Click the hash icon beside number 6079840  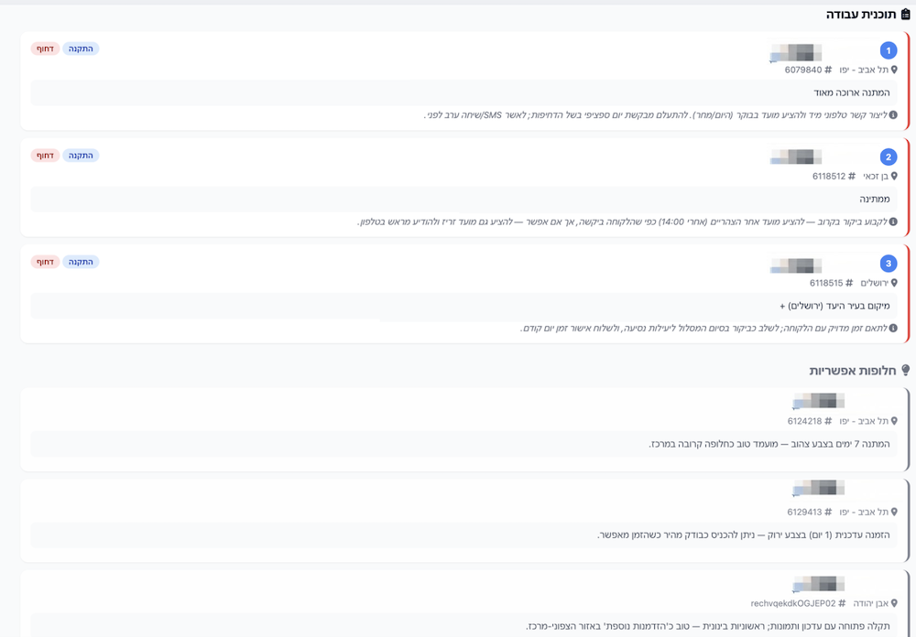pos(828,70)
